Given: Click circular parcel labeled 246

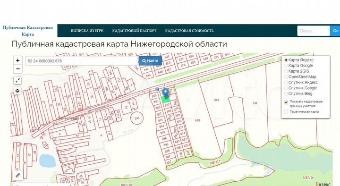Looking at the screenshot, I should tap(136, 118).
